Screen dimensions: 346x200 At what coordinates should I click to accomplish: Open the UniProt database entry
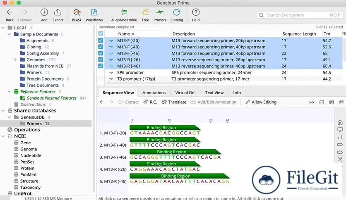pos(23,194)
